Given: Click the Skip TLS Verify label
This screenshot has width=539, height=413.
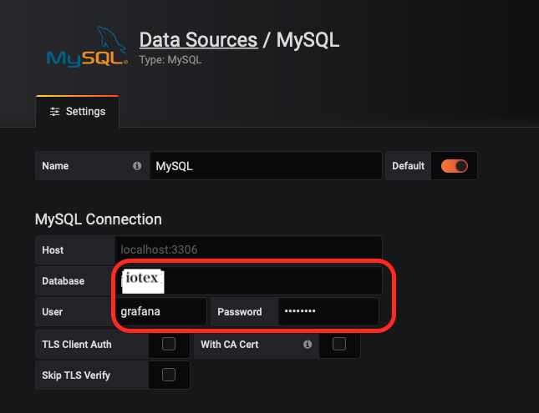Looking at the screenshot, I should (76, 375).
